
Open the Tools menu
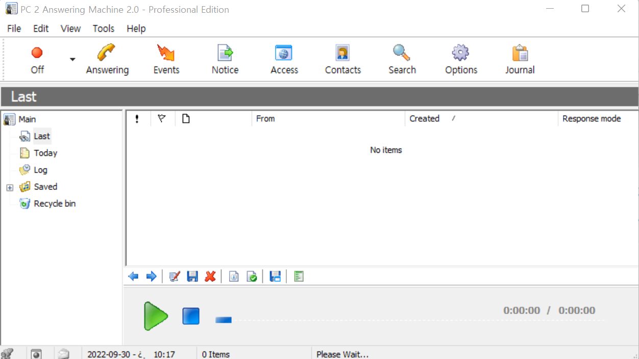click(104, 29)
